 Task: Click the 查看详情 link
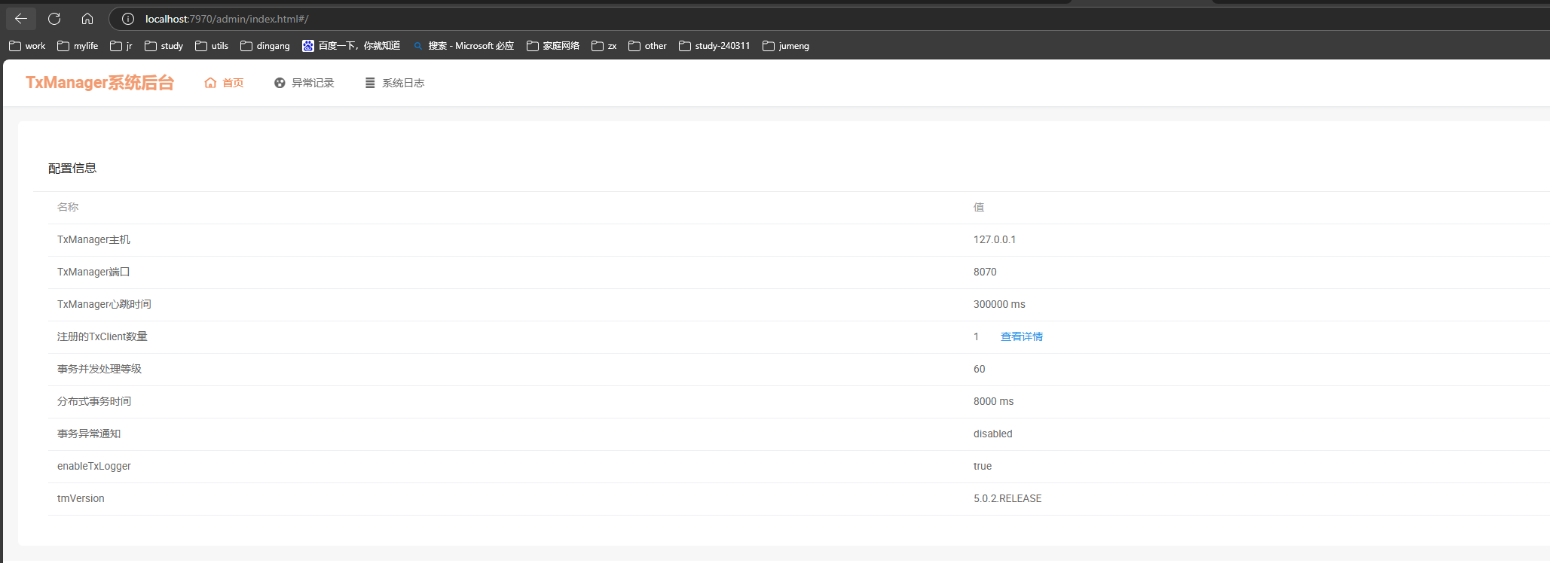point(1021,336)
